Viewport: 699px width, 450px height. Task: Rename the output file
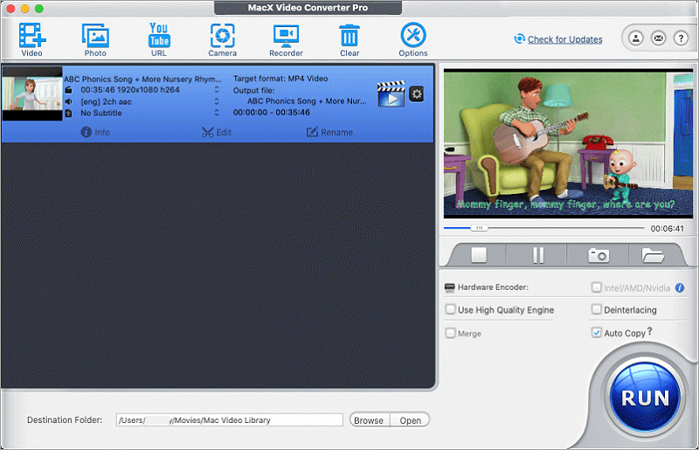click(x=329, y=133)
